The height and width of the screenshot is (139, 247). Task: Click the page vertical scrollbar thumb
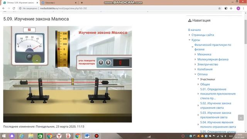(245, 32)
